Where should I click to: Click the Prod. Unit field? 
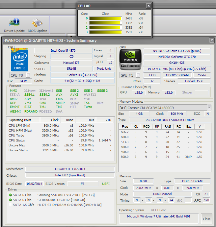(104, 69)
